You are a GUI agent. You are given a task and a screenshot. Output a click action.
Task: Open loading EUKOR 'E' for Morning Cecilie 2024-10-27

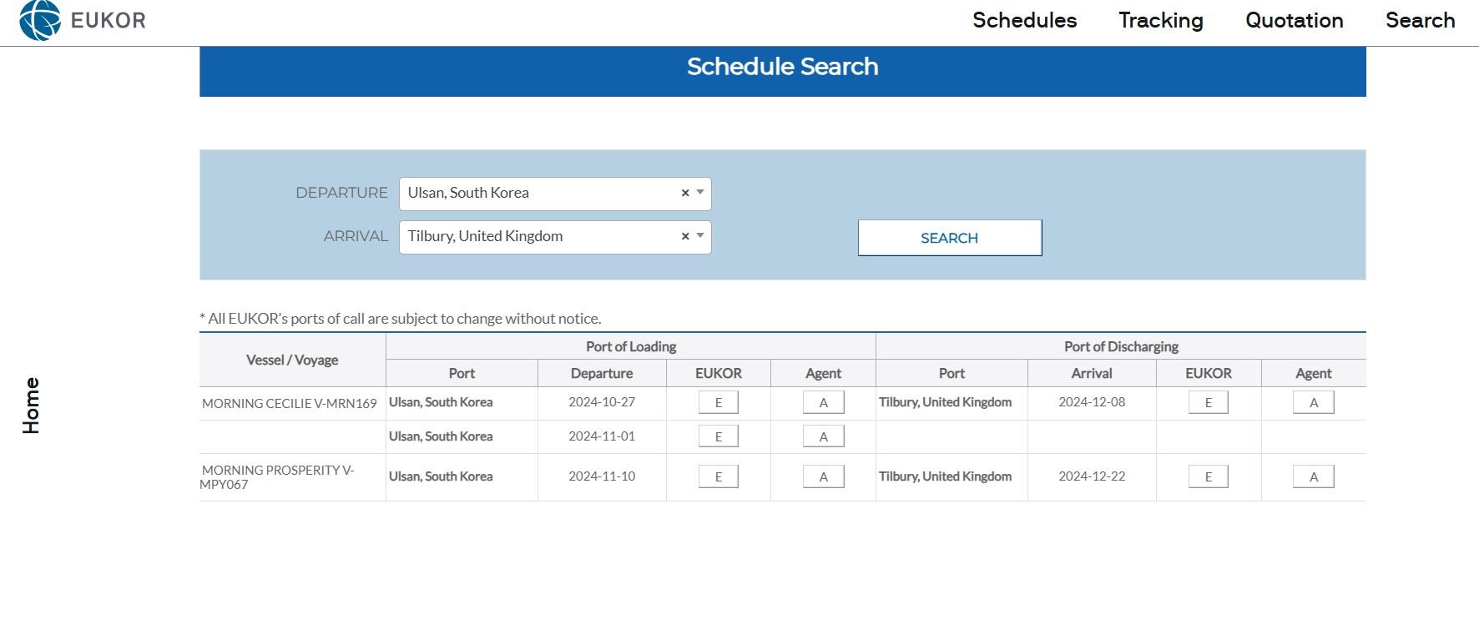point(718,403)
